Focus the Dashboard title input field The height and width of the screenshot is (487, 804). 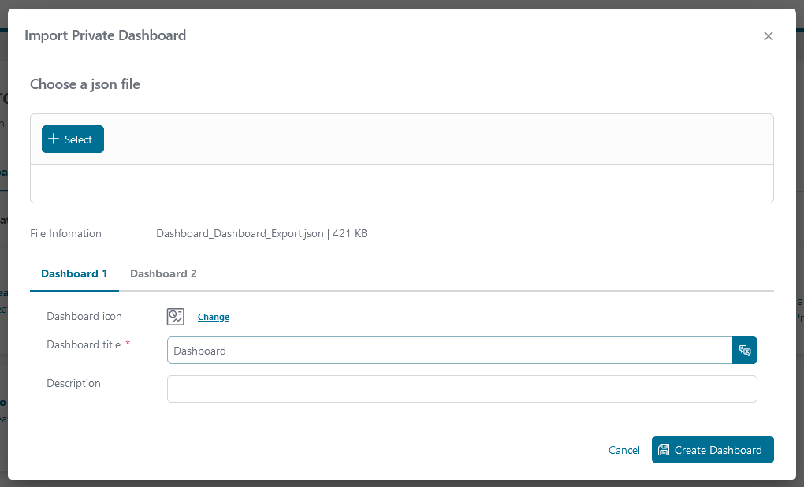449,351
